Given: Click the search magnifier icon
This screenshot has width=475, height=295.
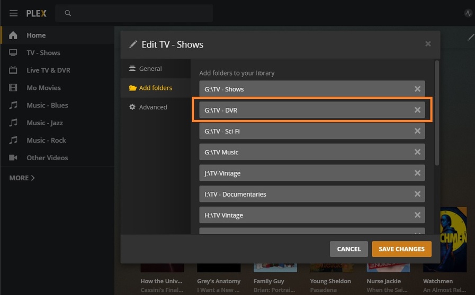Looking at the screenshot, I should click(x=68, y=13).
